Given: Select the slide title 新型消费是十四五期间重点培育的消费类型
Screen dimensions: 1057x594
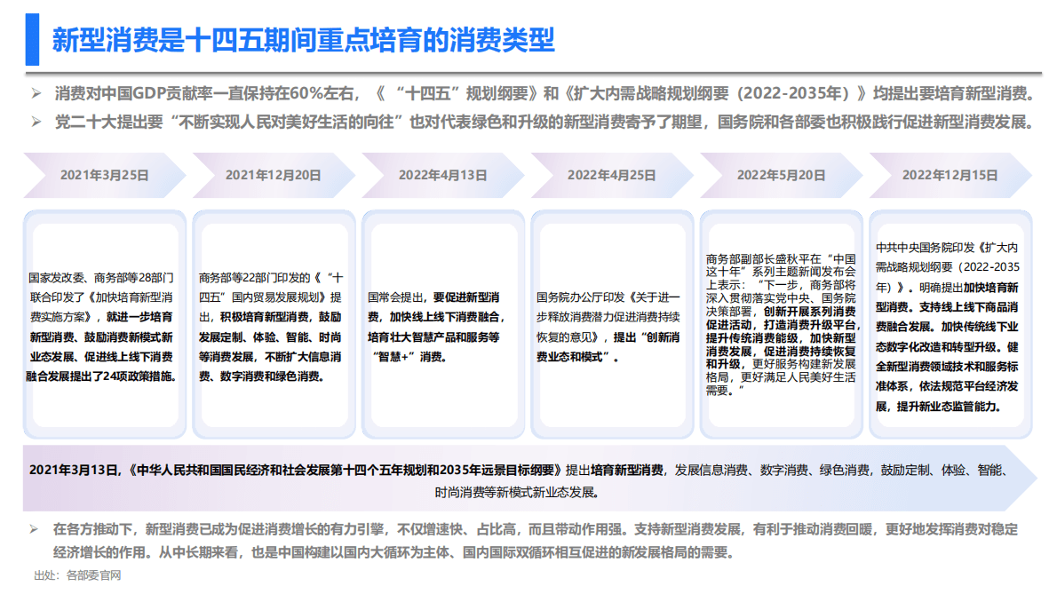Looking at the screenshot, I should [x=302, y=40].
